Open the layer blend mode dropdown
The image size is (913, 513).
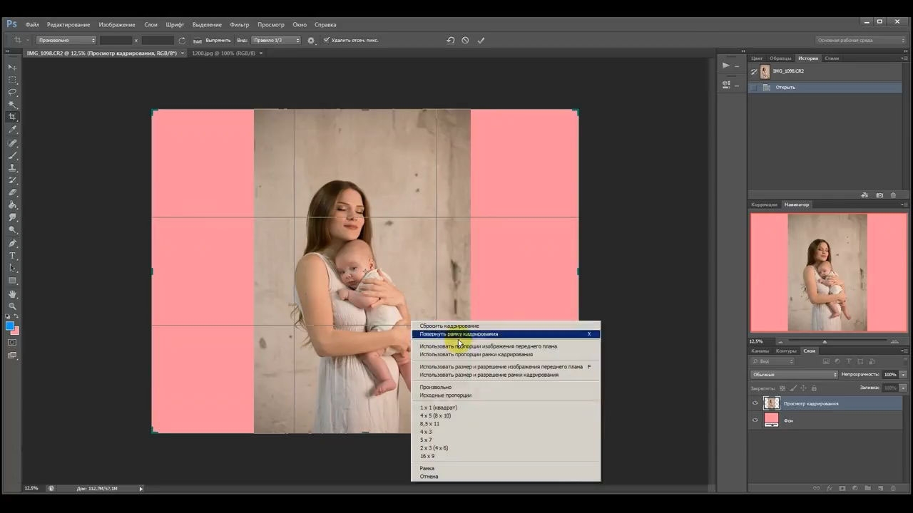(x=795, y=375)
